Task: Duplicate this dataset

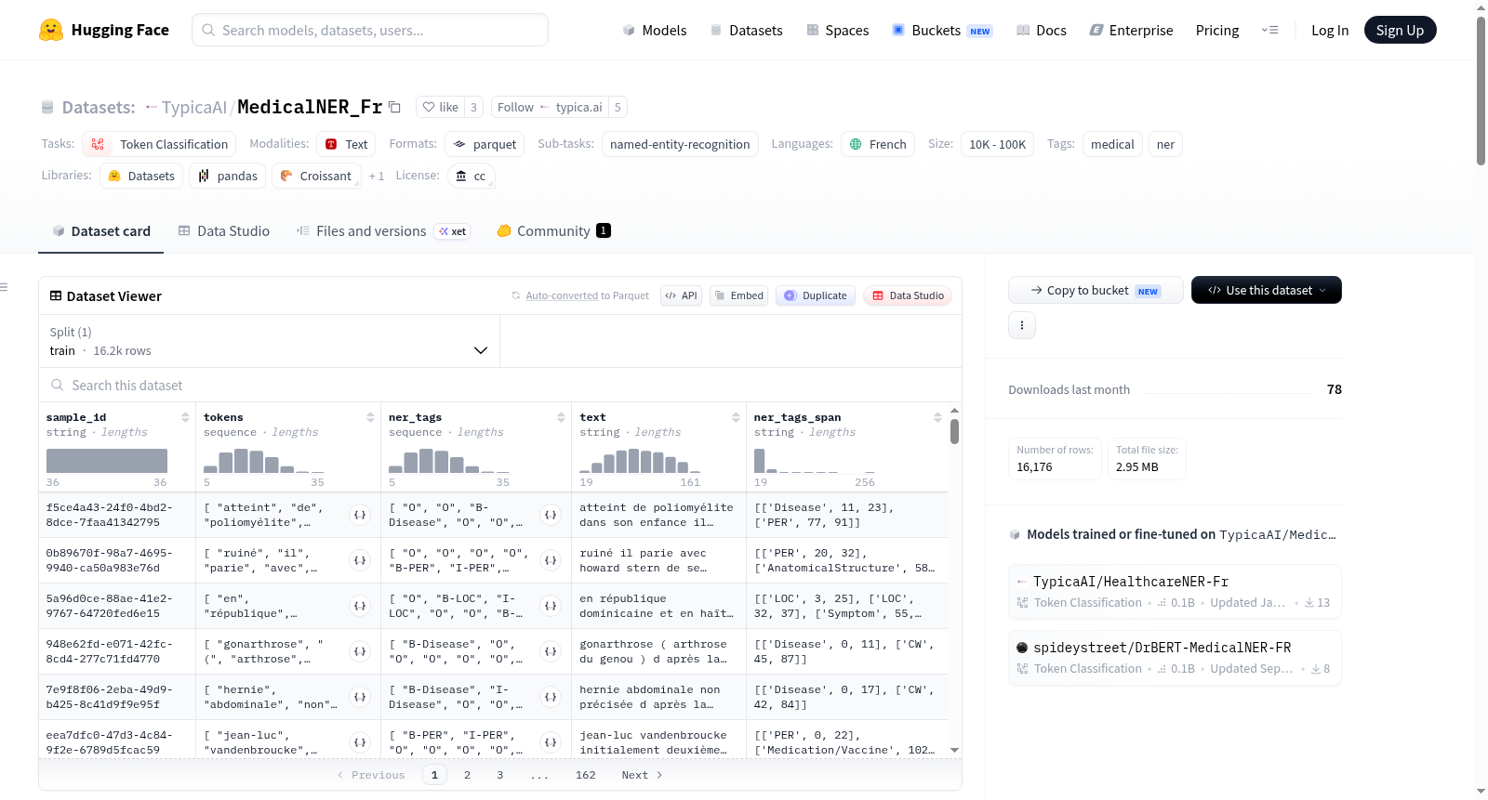Action: coord(816,295)
